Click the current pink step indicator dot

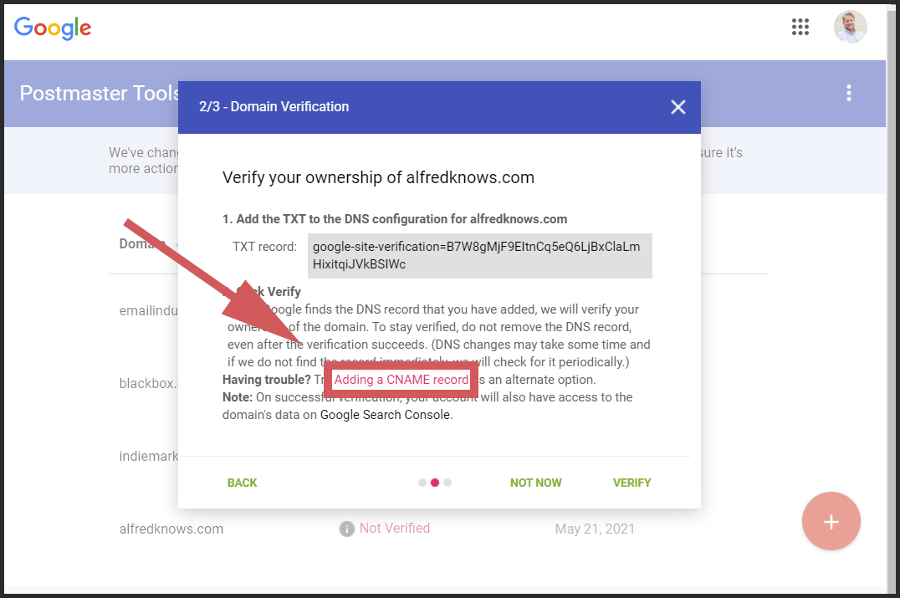tap(435, 483)
